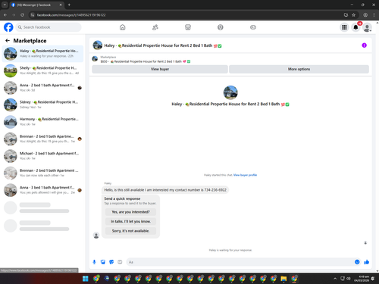Click Shelly listing thumbnail in conversation list
This screenshot has height=284, width=379.
11,70
